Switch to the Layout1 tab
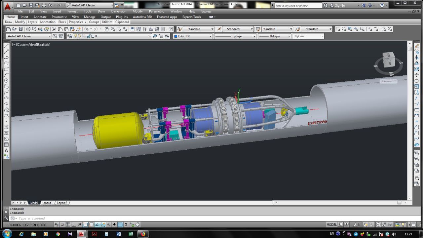 tap(47, 203)
